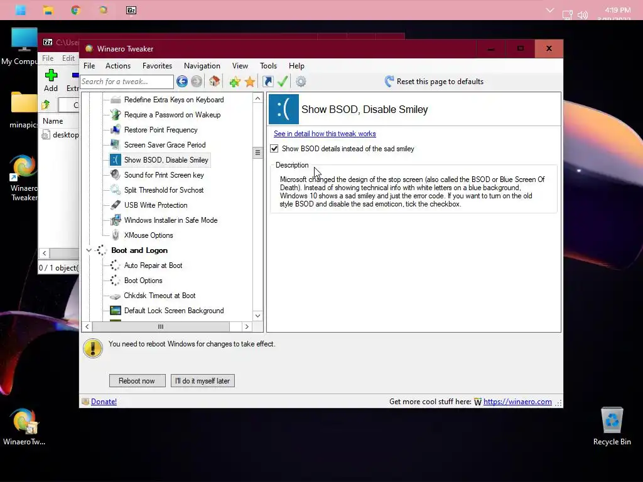Image resolution: width=643 pixels, height=482 pixels.
Task: Click the volume icon in system tray
Action: click(x=582, y=15)
